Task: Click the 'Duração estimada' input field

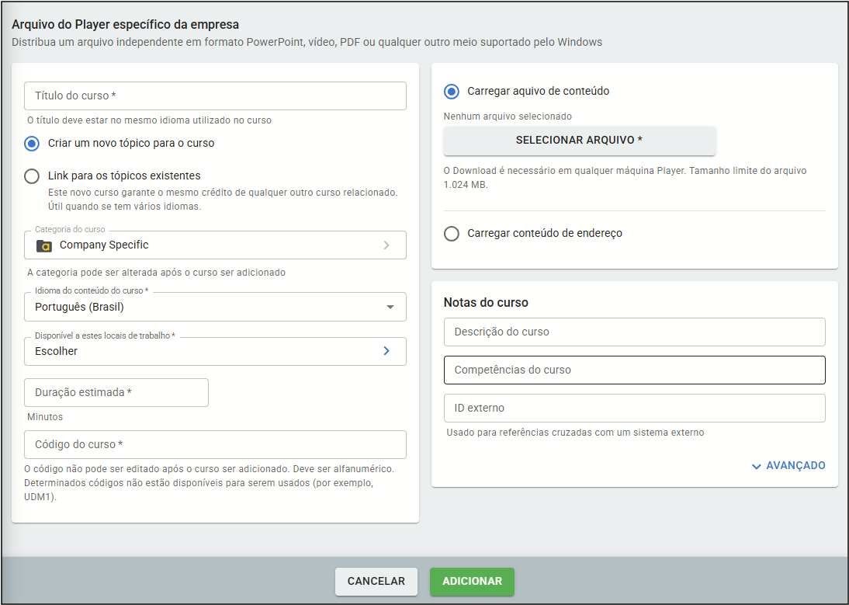Action: (116, 393)
